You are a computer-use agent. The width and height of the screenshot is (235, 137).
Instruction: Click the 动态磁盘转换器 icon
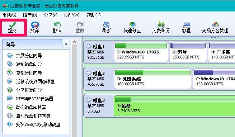coord(10,107)
